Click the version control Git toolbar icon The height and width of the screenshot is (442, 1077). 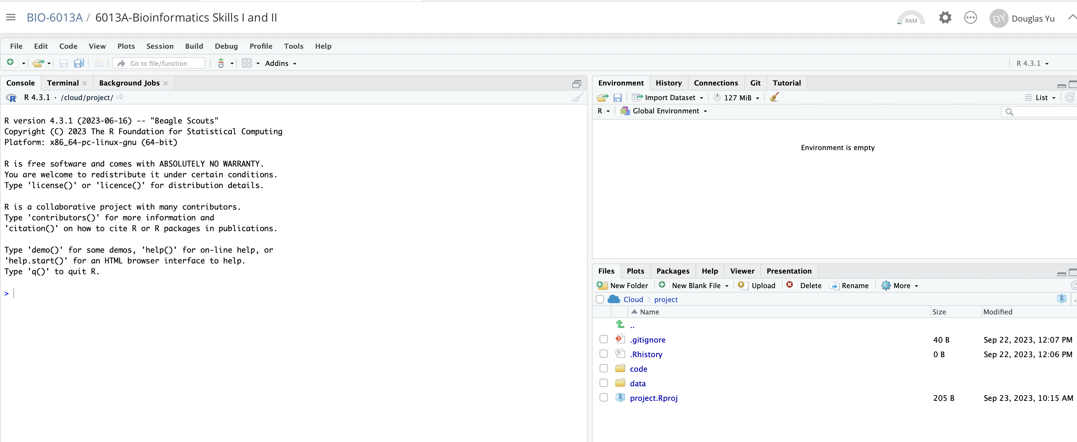click(221, 63)
